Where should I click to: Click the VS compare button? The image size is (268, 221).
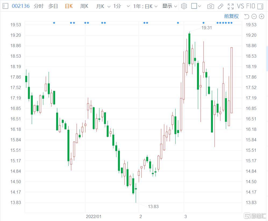(240, 6)
